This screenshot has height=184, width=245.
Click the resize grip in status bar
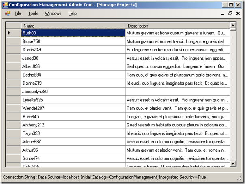239,178
